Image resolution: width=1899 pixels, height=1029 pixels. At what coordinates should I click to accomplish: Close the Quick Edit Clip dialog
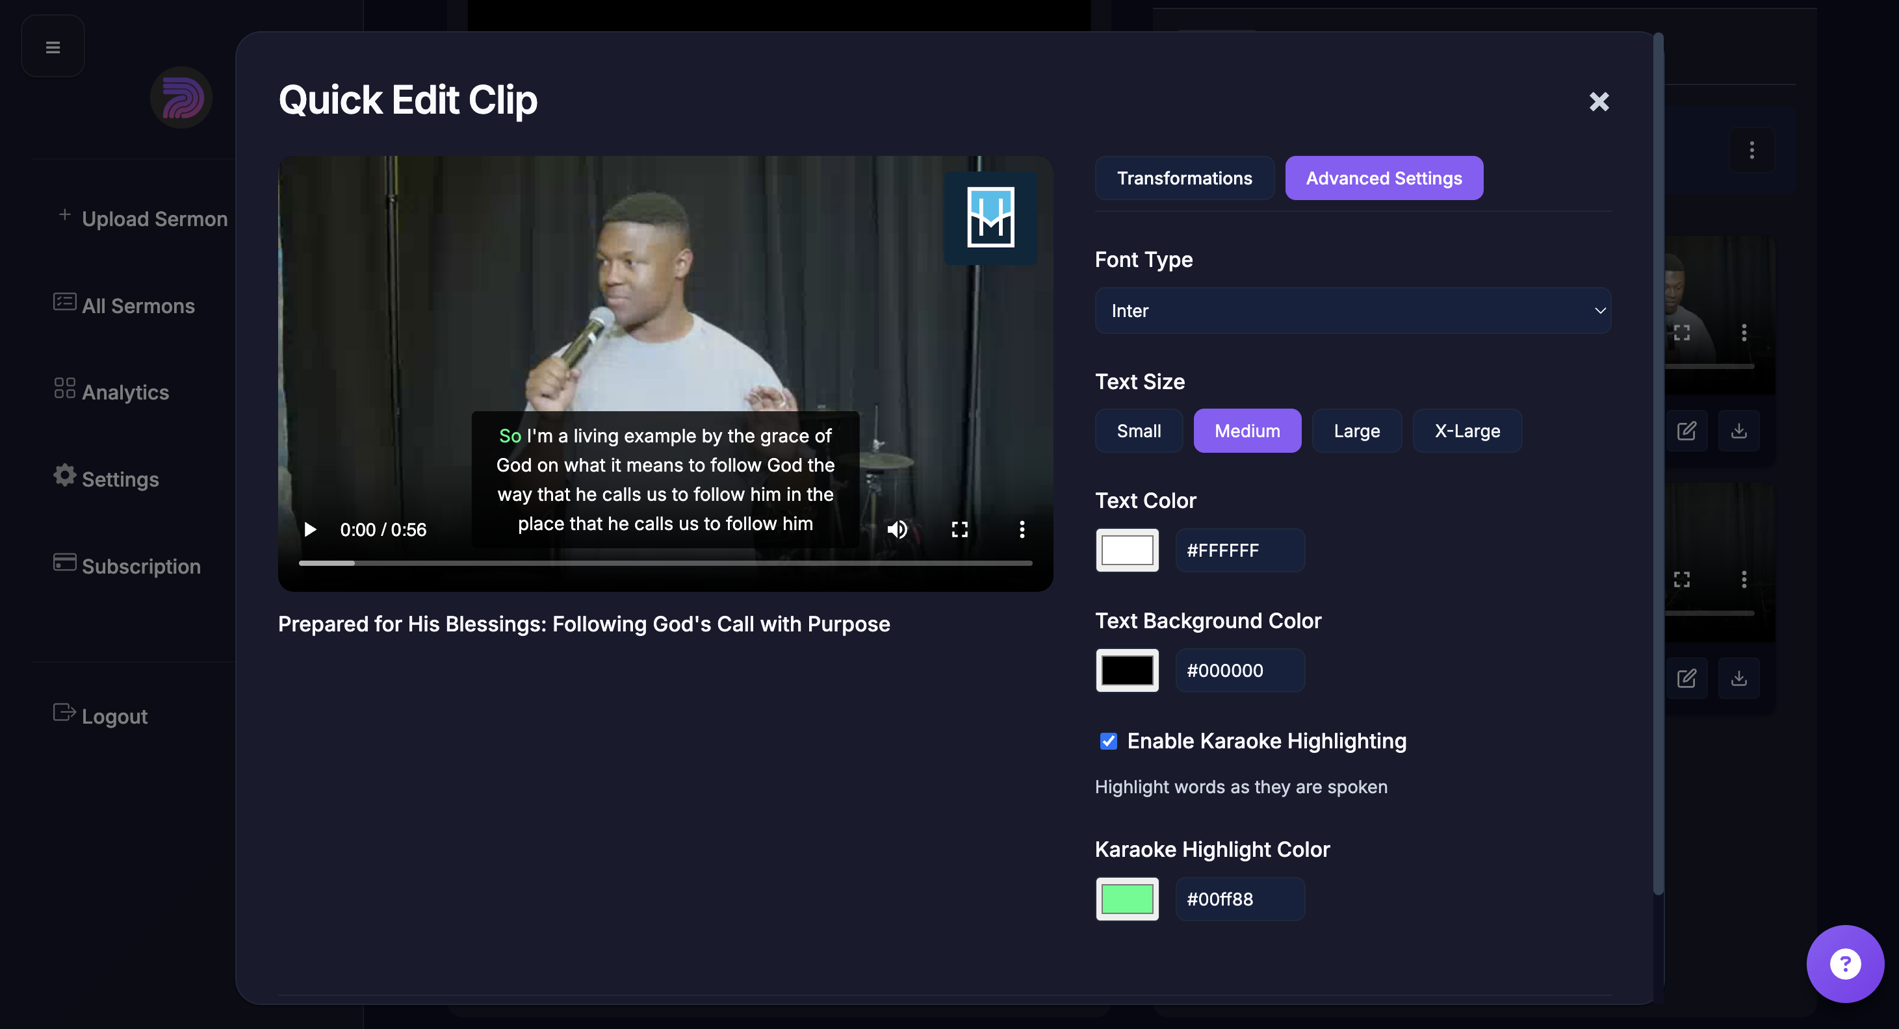pos(1598,101)
